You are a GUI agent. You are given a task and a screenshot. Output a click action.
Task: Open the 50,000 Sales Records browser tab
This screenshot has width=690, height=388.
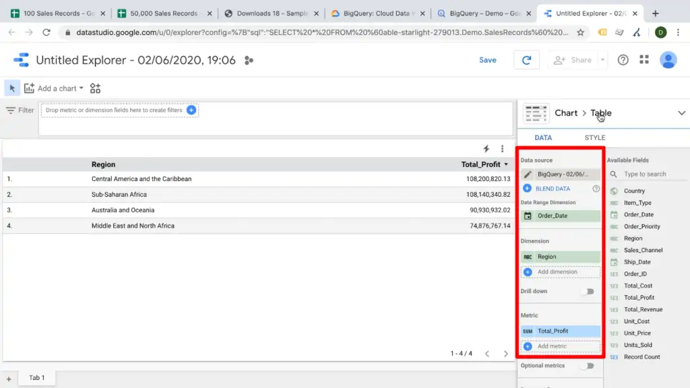coord(164,12)
